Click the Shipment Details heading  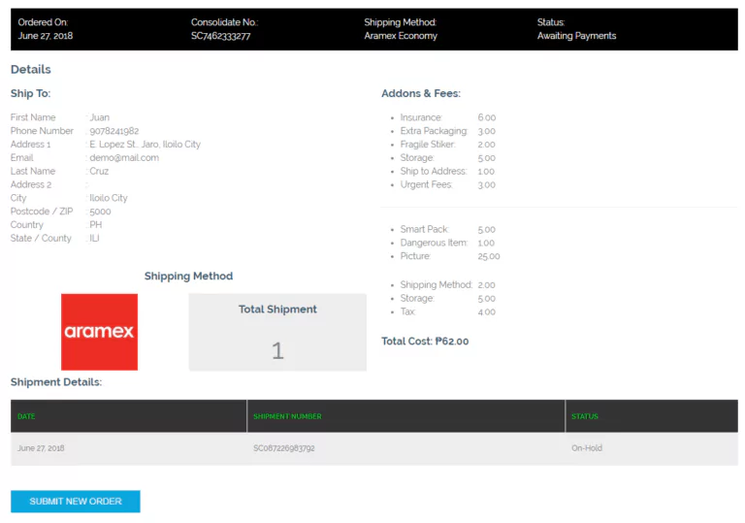tap(56, 381)
